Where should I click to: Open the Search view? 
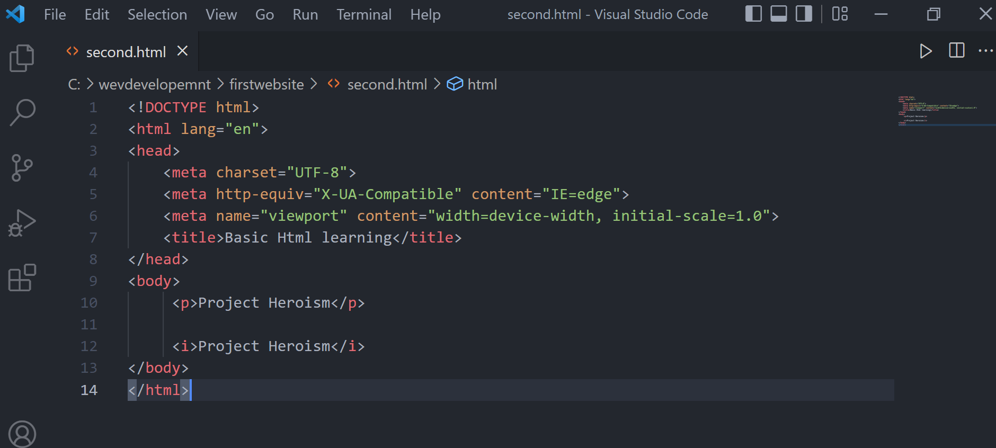pos(22,113)
